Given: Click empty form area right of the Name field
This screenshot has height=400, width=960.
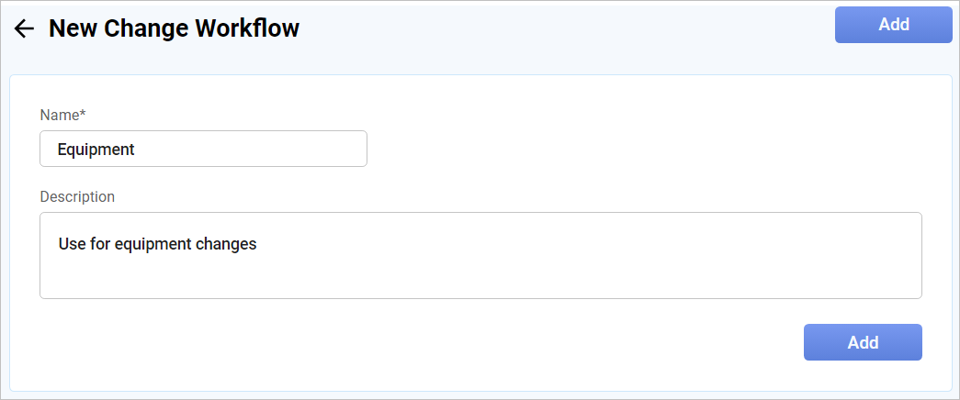Looking at the screenshot, I should pos(643,149).
